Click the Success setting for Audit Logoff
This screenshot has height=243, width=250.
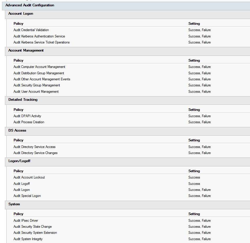194,184
